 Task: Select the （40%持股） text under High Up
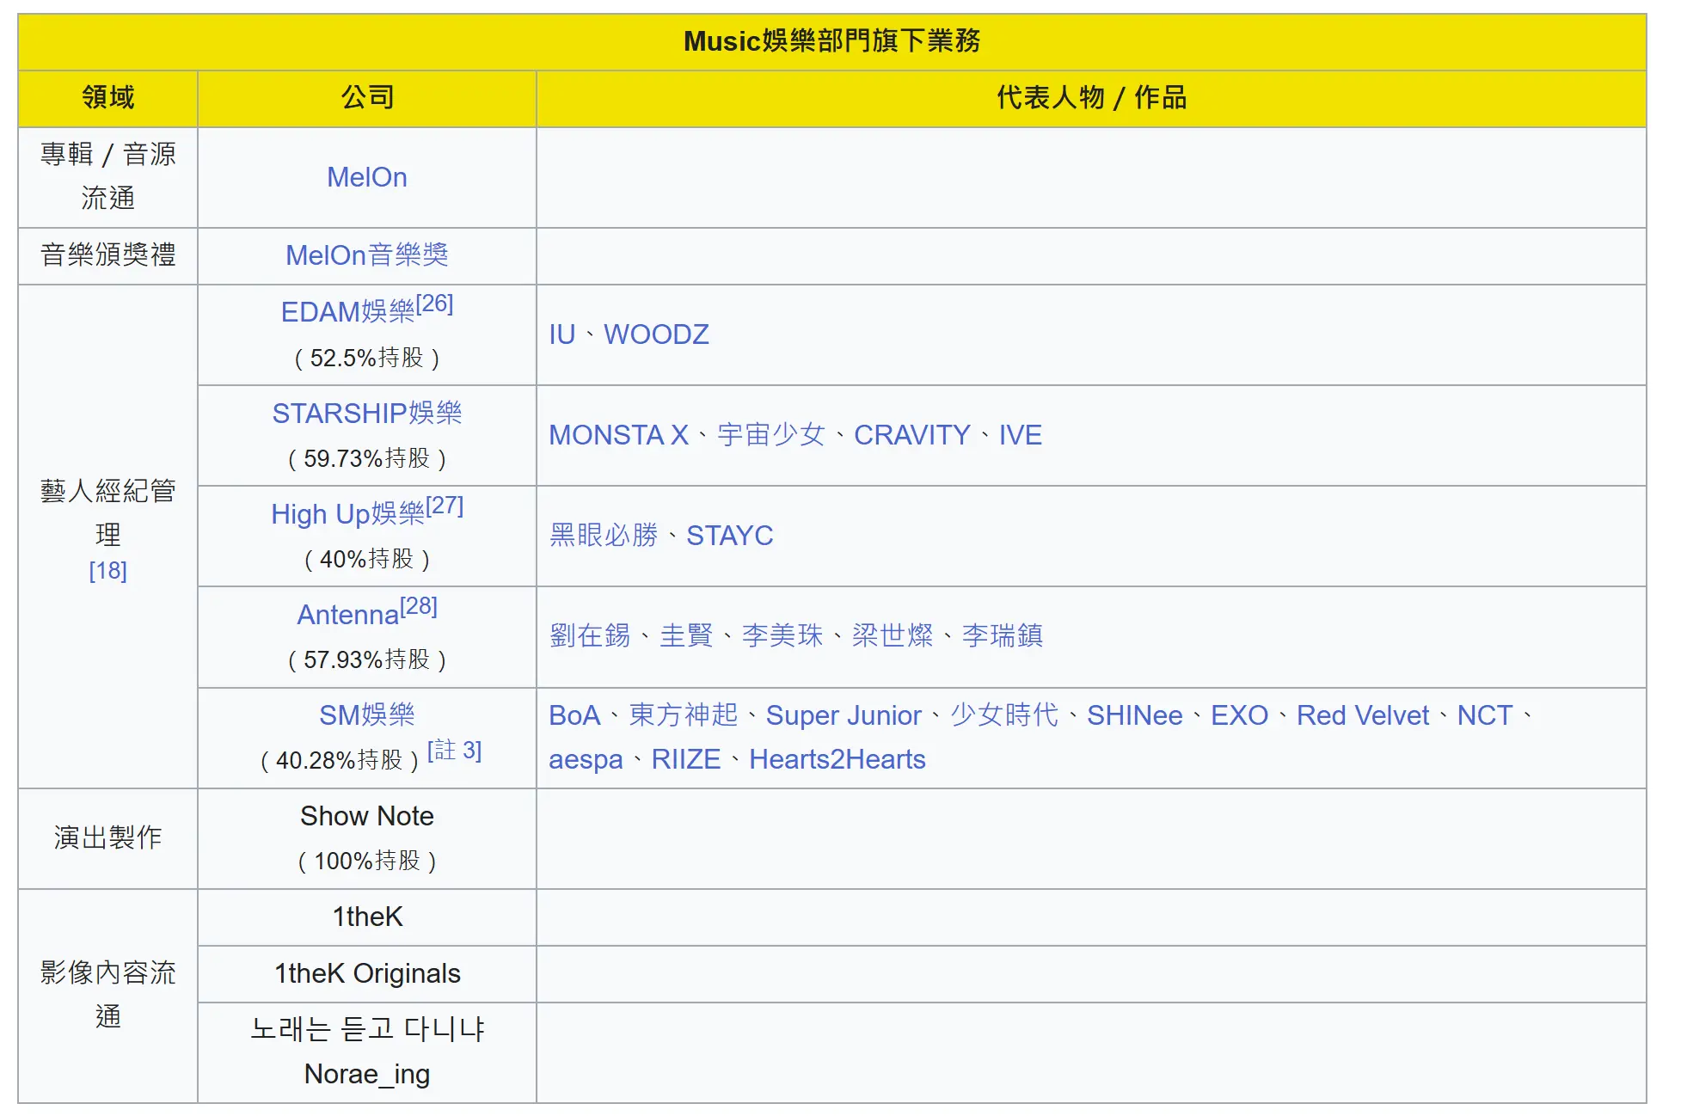(x=367, y=560)
